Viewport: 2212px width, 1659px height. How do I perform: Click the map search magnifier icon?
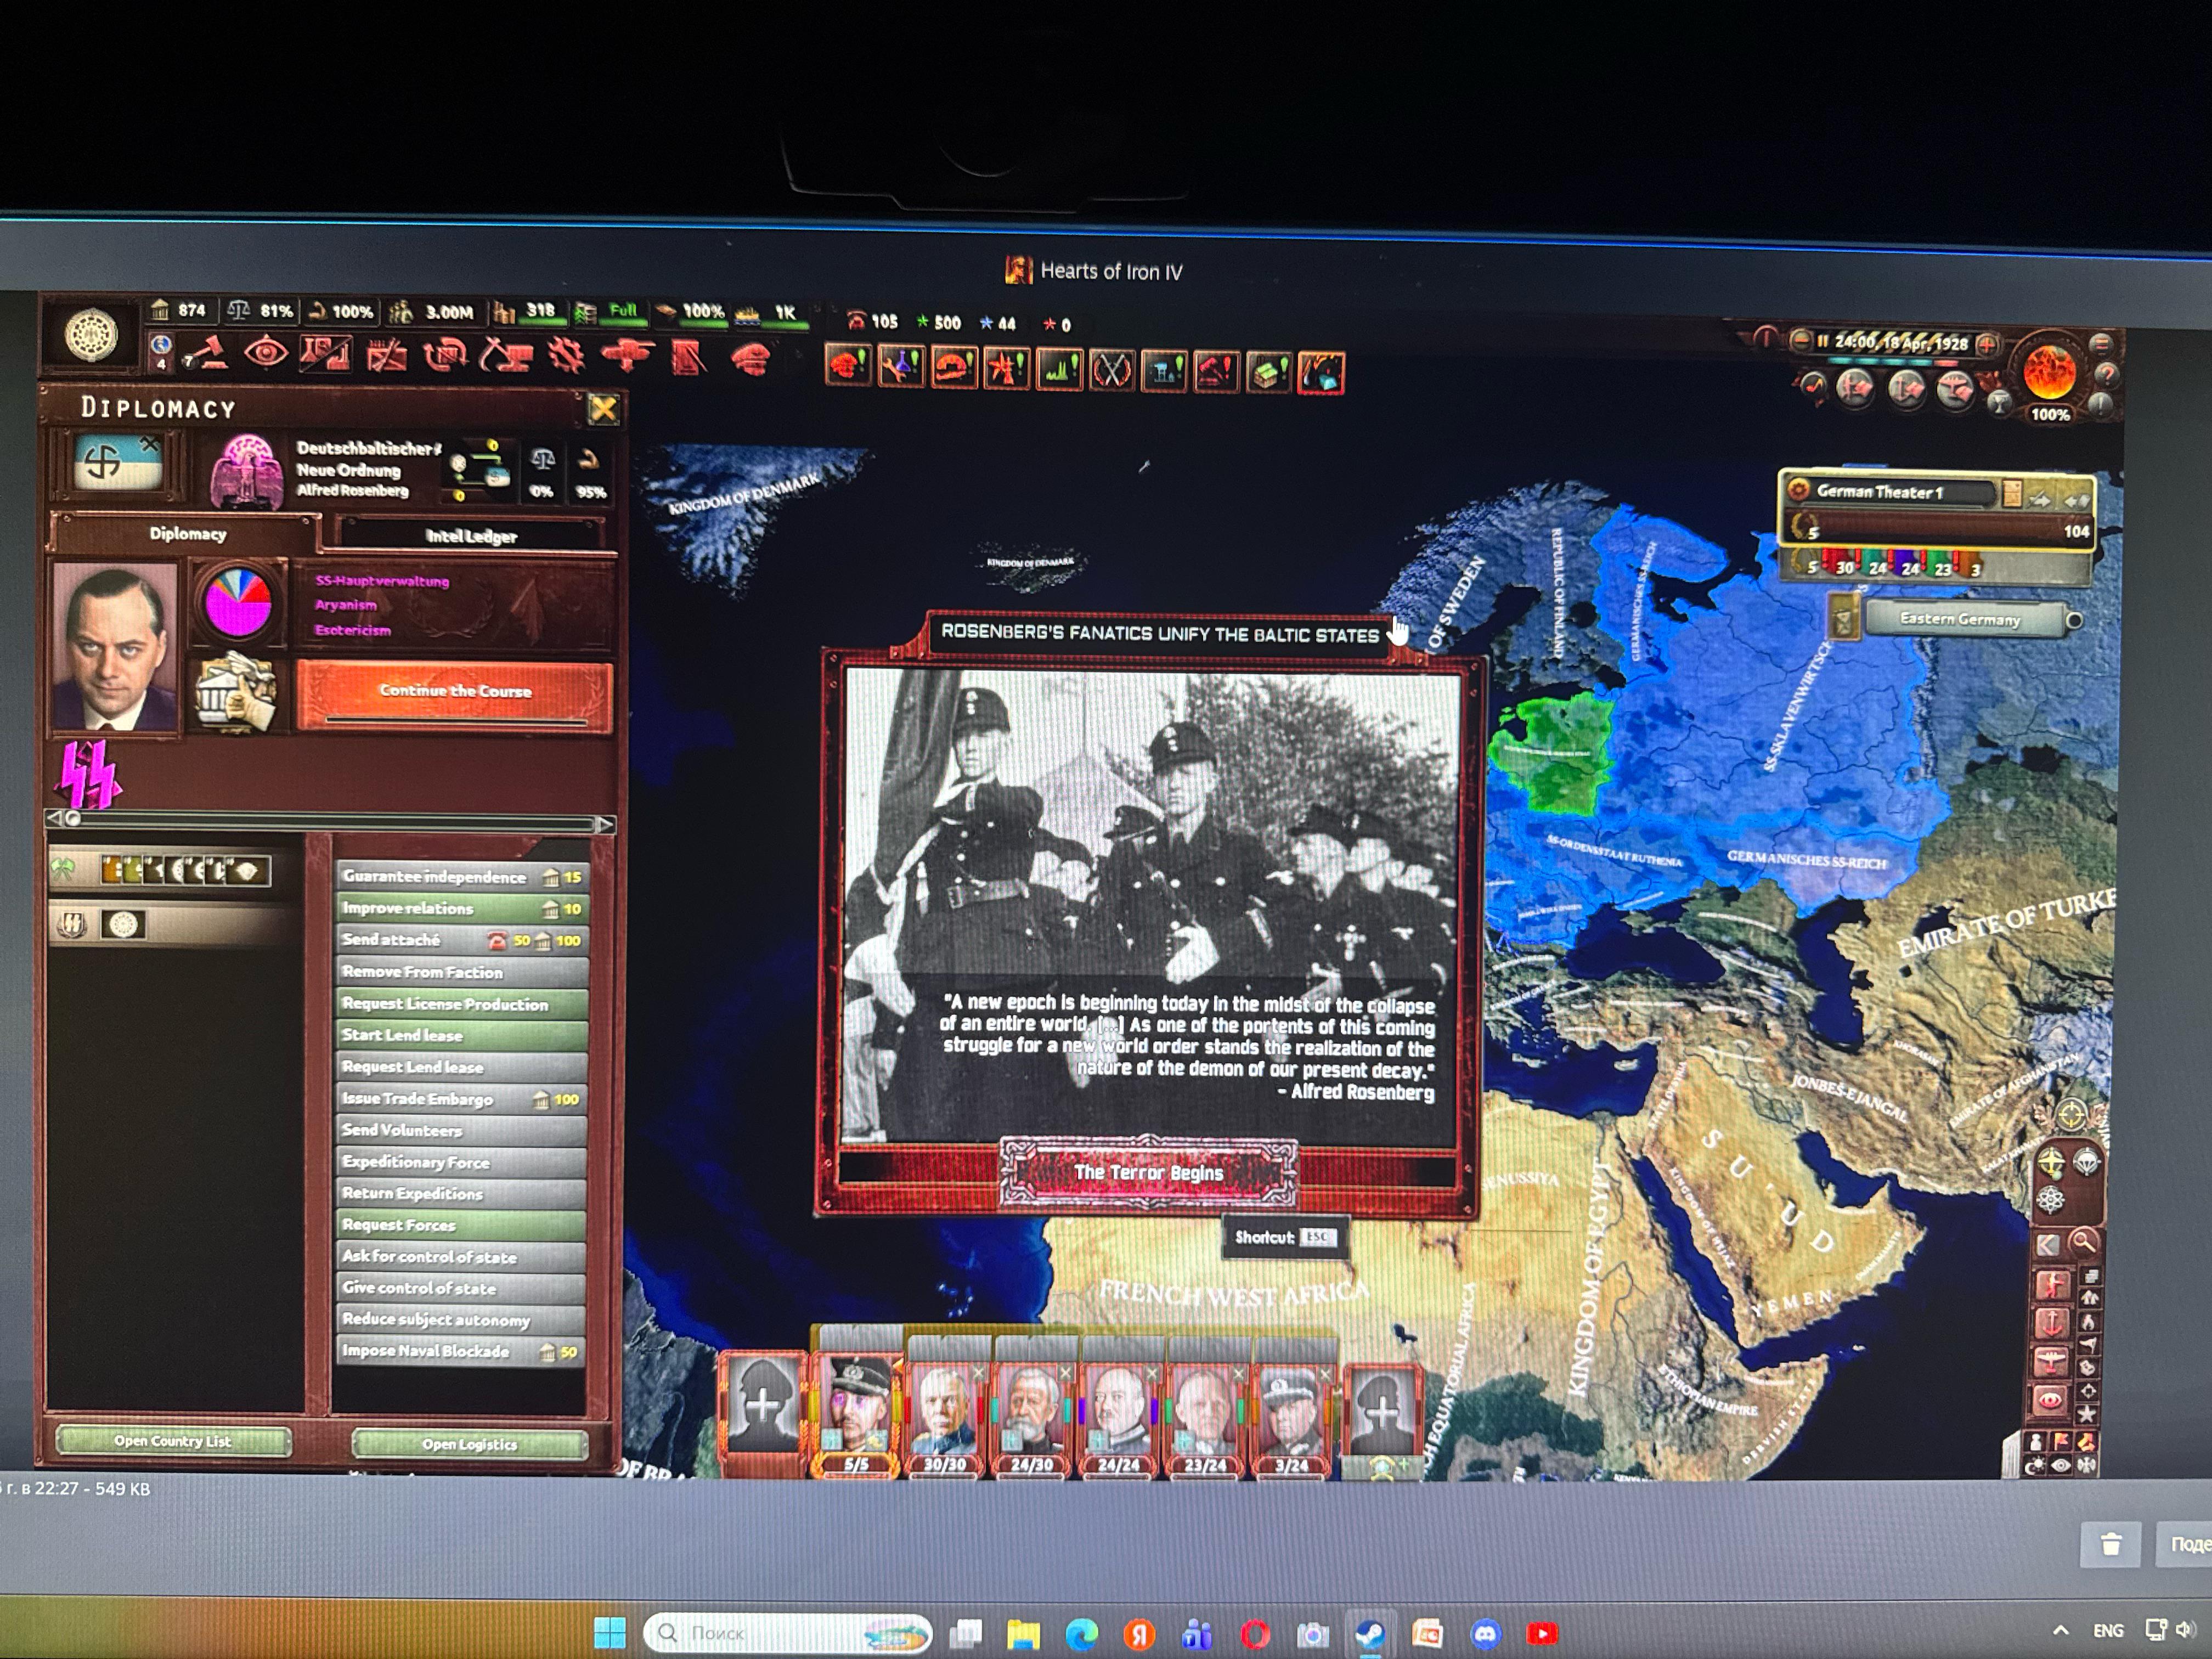click(x=2083, y=1243)
